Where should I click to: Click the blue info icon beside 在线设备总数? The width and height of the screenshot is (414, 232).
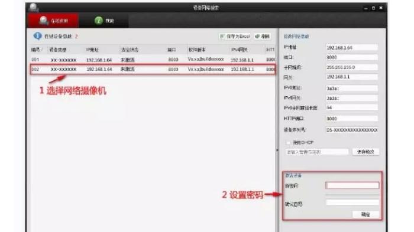click(x=37, y=36)
